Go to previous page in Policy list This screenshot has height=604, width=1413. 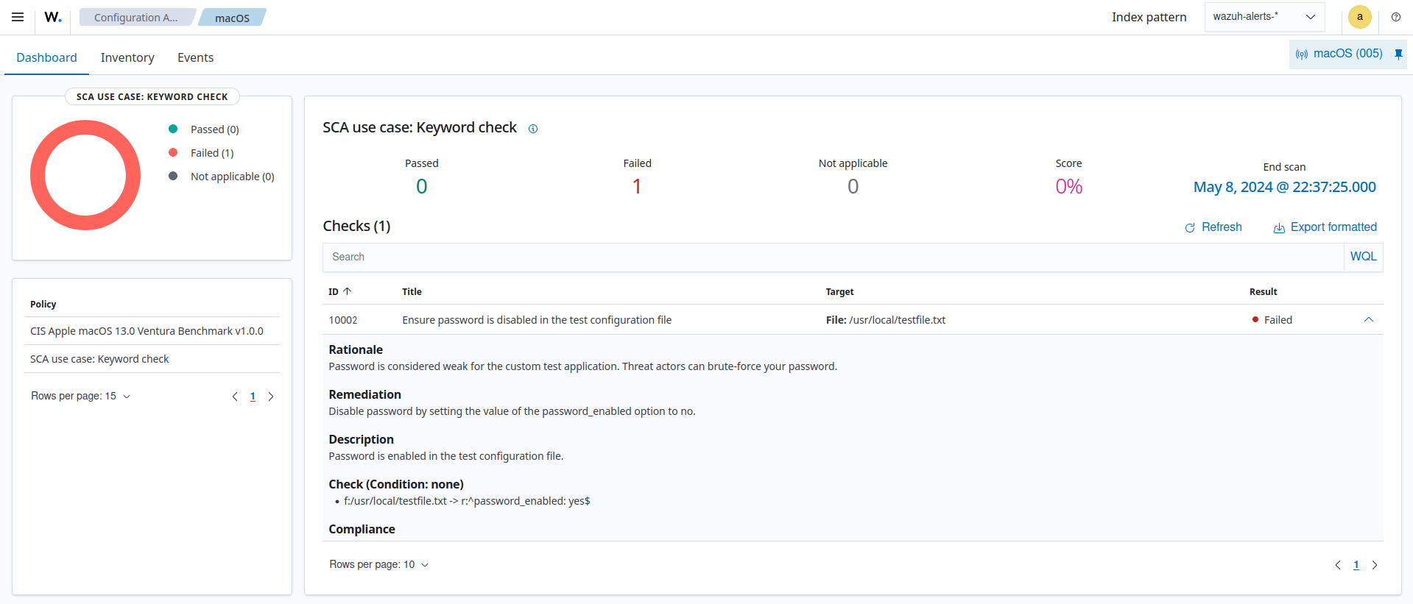[x=235, y=397]
